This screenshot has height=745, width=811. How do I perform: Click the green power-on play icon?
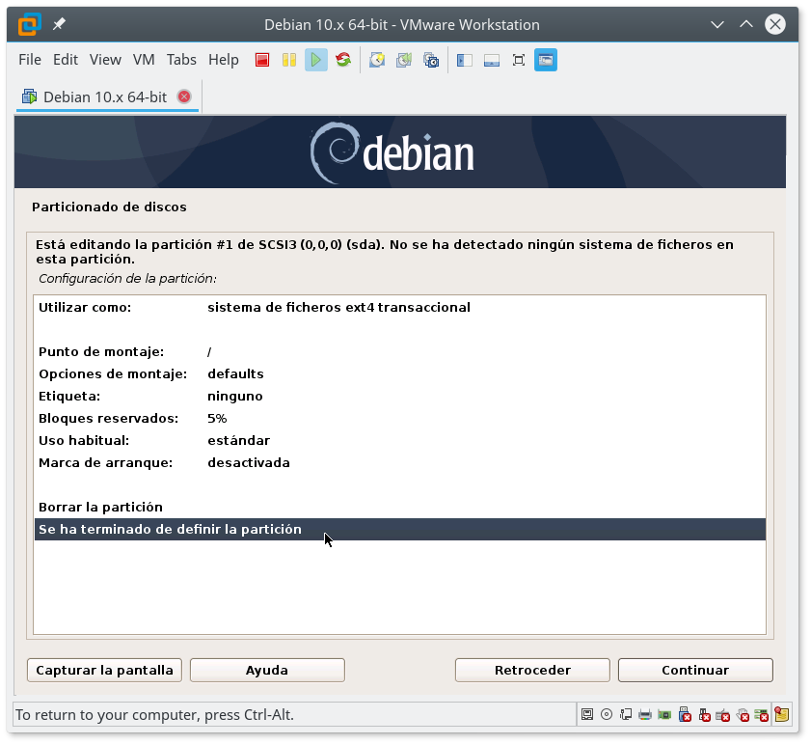coord(316,60)
